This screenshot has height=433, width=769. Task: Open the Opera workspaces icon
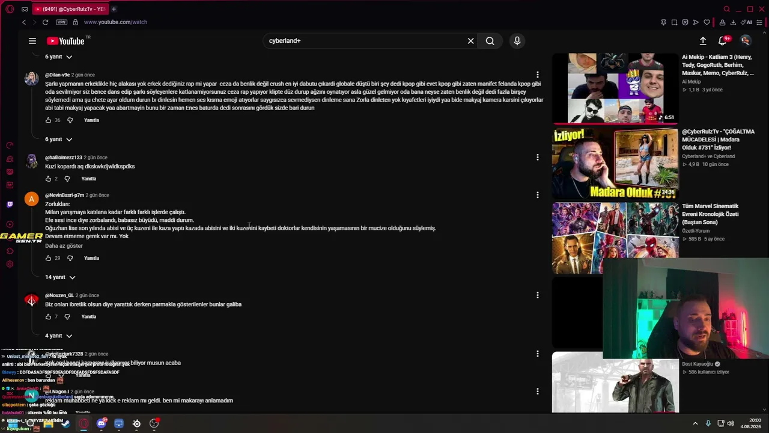click(x=25, y=9)
